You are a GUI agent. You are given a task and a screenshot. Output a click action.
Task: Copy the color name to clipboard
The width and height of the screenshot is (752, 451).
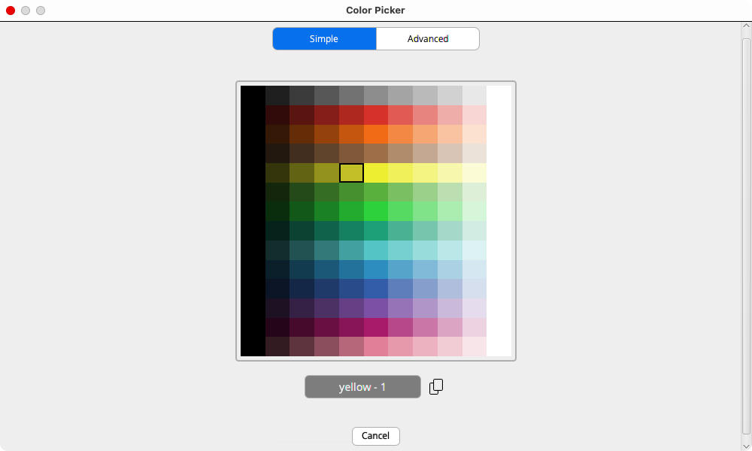tap(436, 386)
